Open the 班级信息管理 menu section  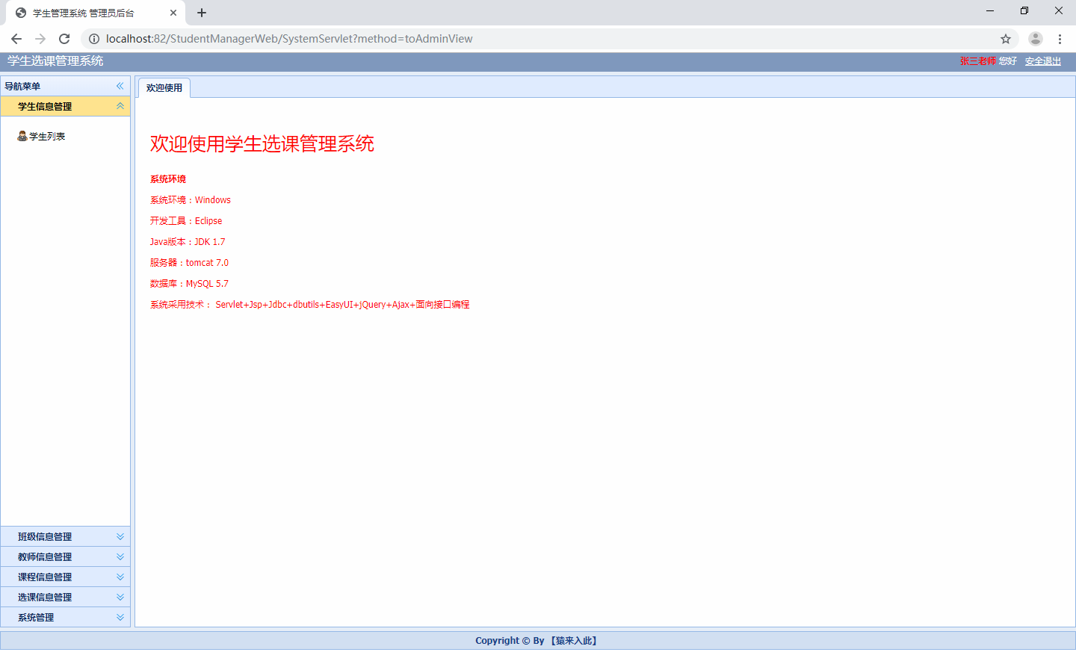[x=65, y=536]
